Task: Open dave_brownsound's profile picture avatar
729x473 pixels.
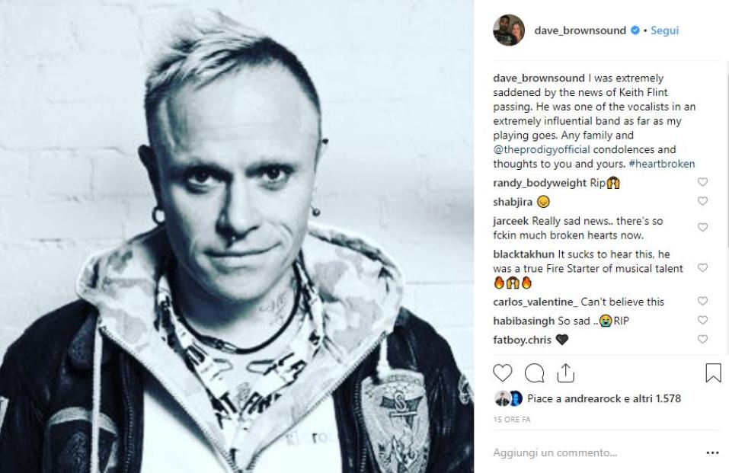Action: click(509, 30)
